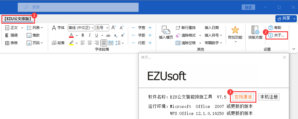Click the 插入横页 (insert landscape page) icon
Image resolution: width=298 pixels, height=119 pixels.
point(166,30)
